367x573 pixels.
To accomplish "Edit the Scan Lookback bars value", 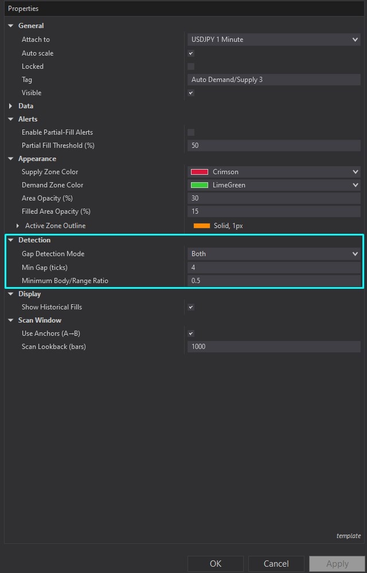I will point(274,346).
